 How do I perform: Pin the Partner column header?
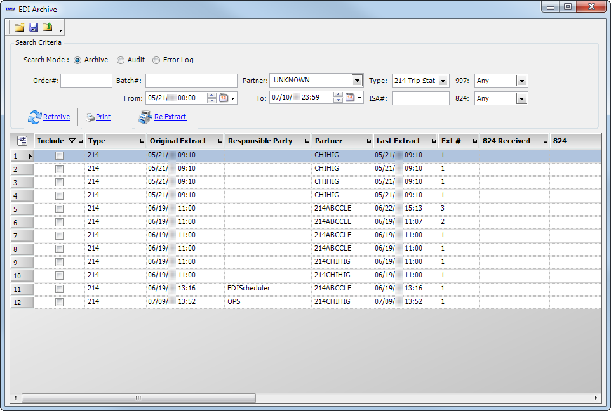click(x=368, y=141)
